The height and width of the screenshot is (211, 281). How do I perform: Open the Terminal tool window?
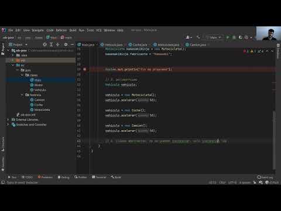click(x=99, y=177)
